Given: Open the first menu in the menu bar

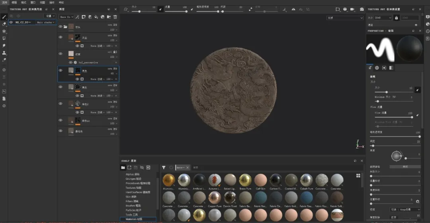Looking at the screenshot, I should point(5,2).
